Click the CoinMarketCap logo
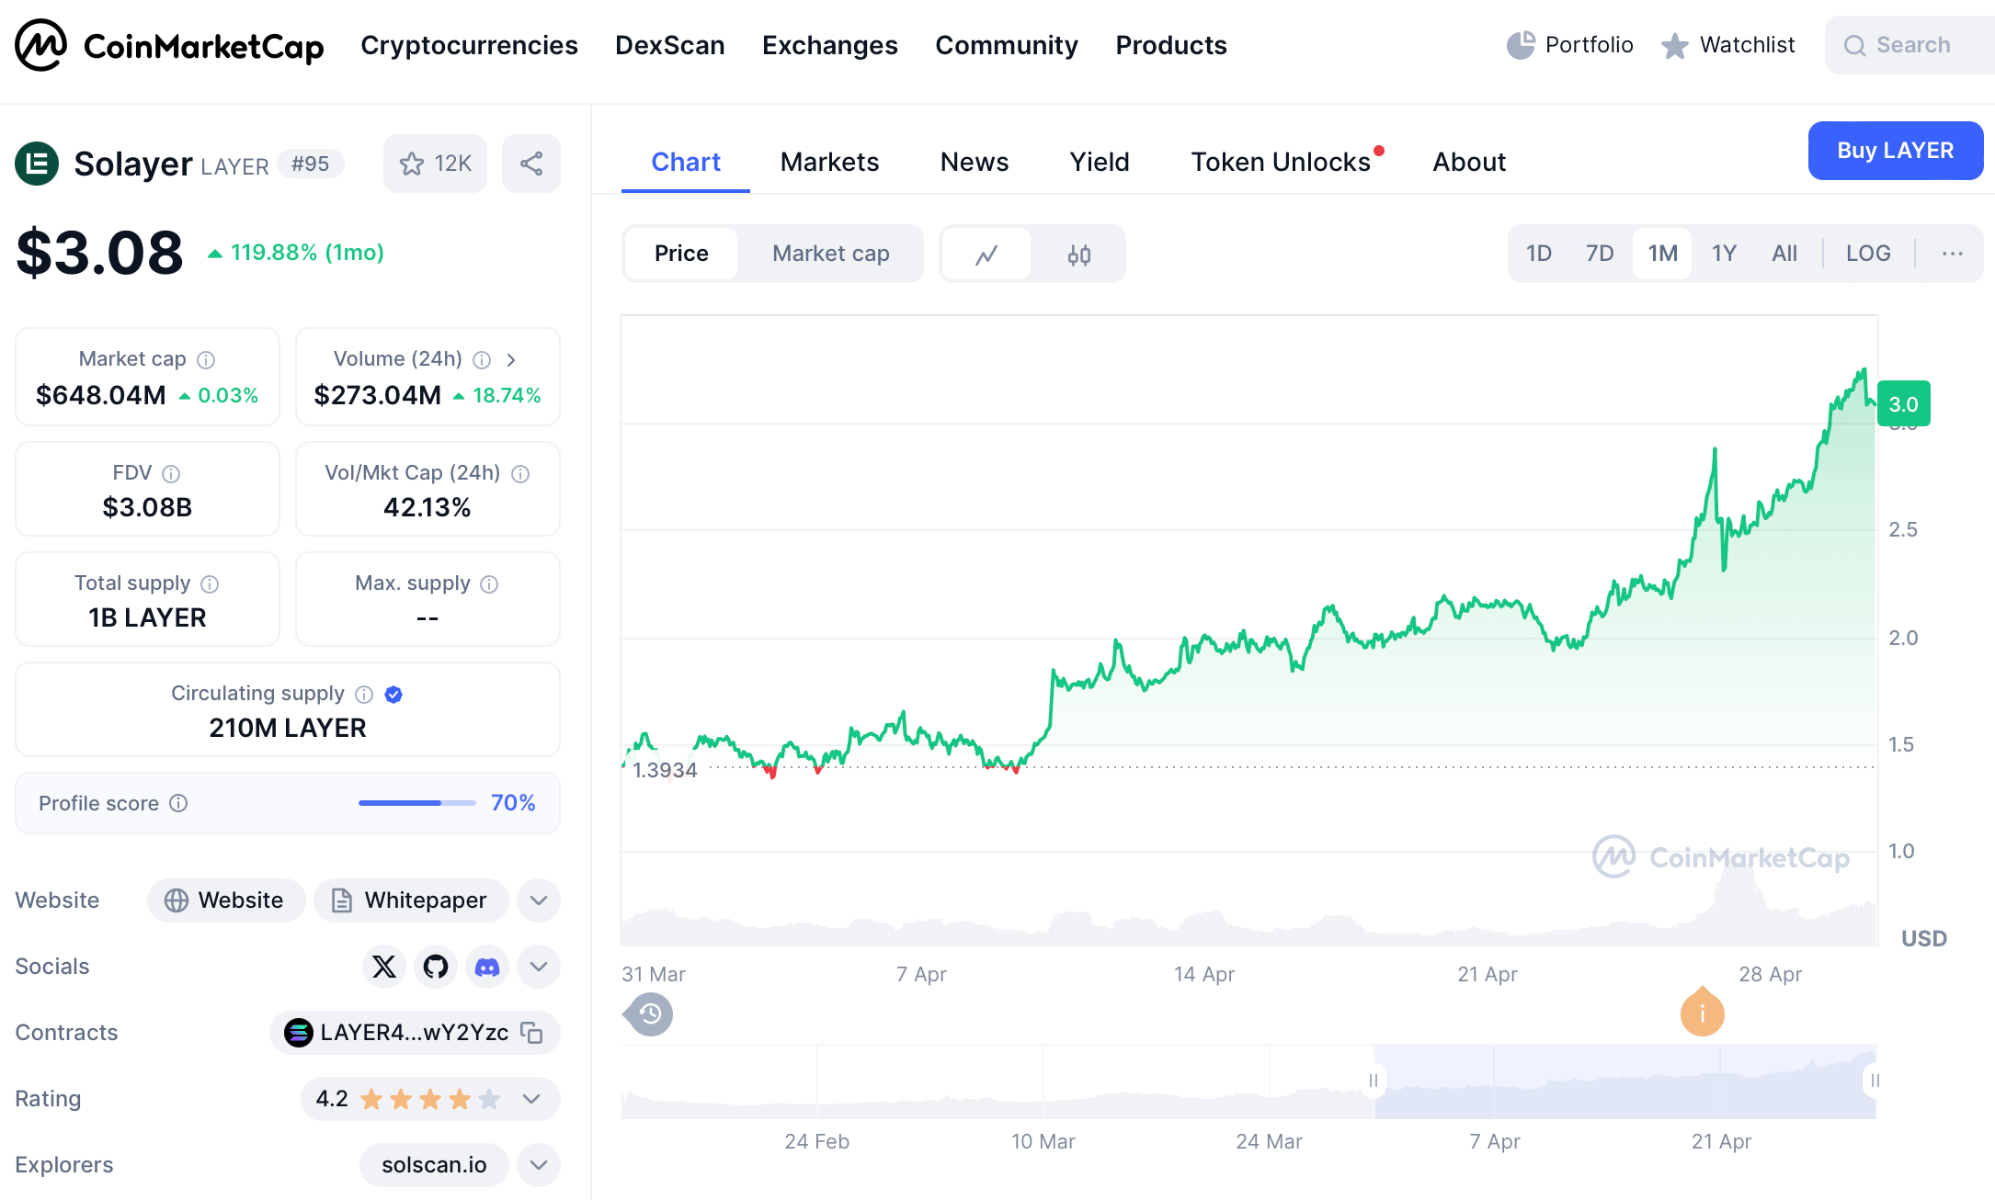The width and height of the screenshot is (1995, 1200). (169, 45)
